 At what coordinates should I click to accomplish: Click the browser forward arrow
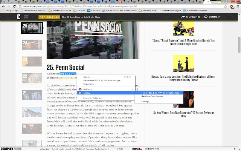pyautogui.click(x=9, y=6)
